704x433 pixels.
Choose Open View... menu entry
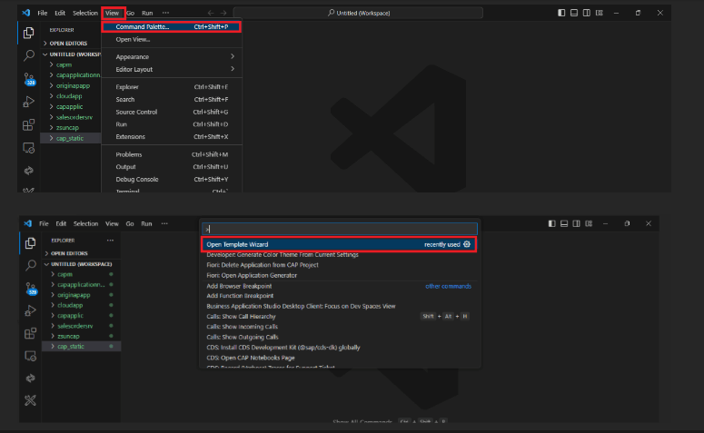tap(172, 39)
